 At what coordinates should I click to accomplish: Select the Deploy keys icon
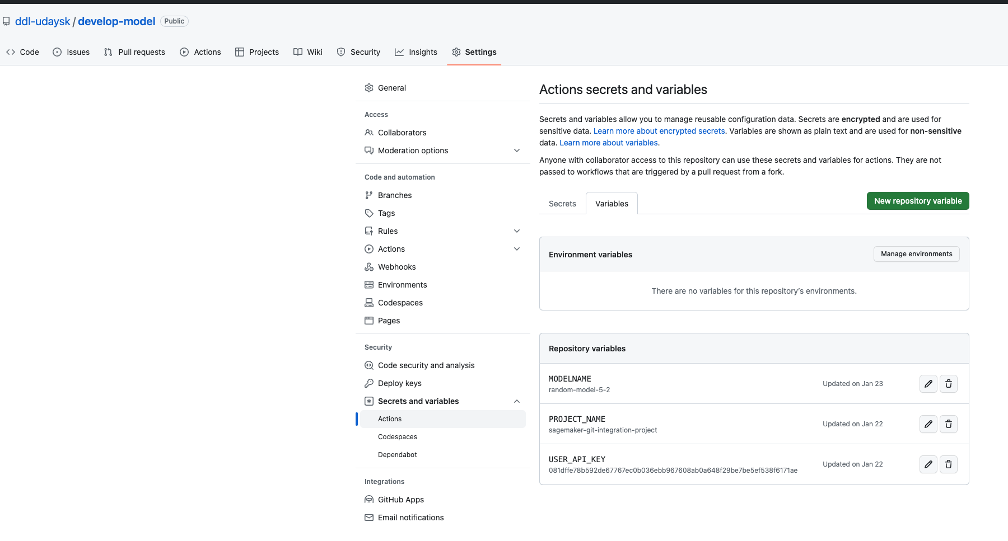(369, 383)
